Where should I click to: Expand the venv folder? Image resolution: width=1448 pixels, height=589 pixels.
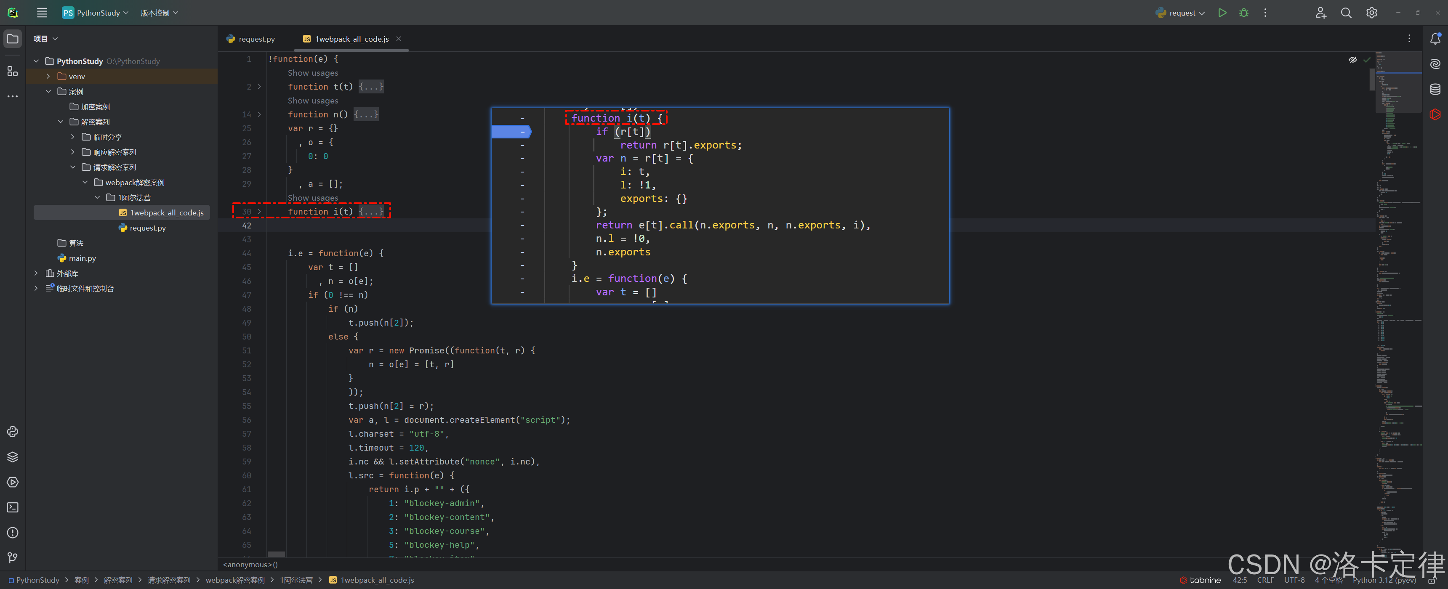[x=48, y=77]
